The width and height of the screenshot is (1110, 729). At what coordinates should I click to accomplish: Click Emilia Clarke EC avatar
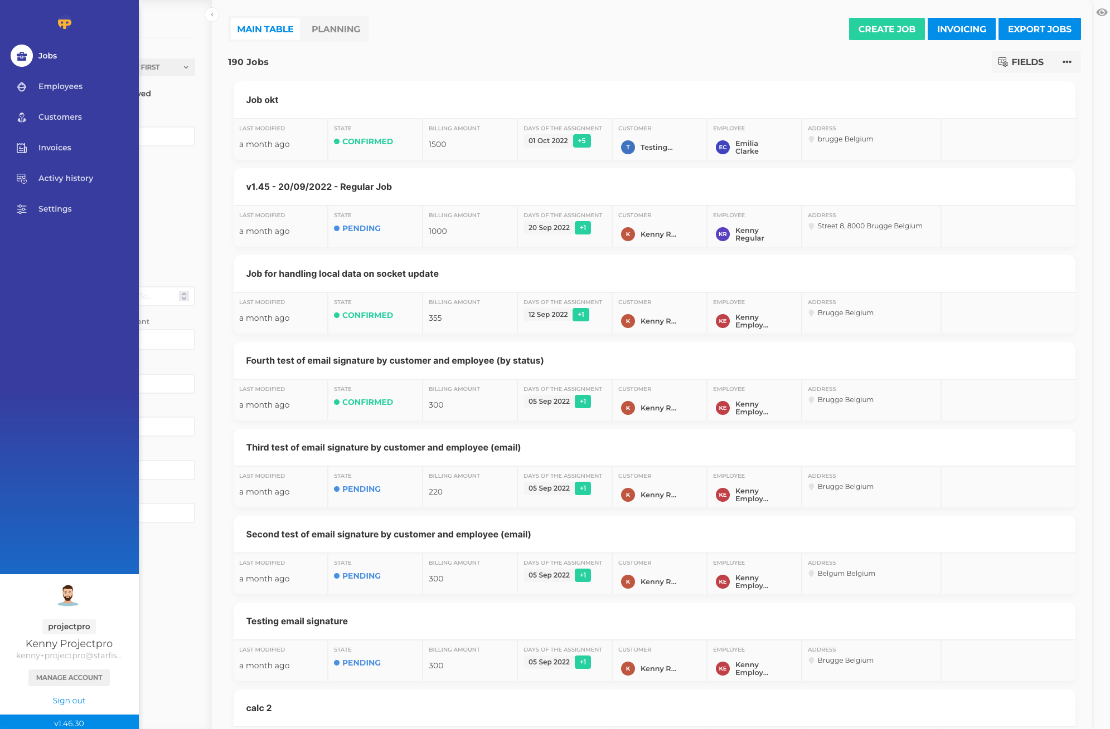coord(723,148)
